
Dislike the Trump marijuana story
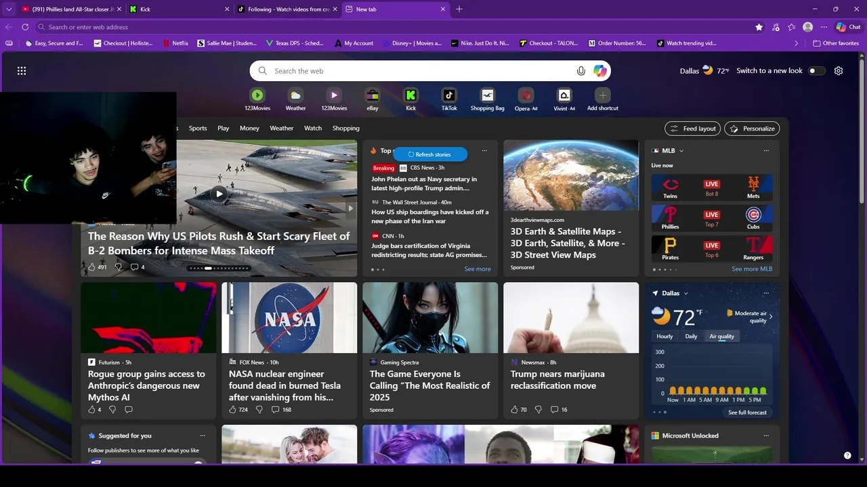click(x=538, y=410)
